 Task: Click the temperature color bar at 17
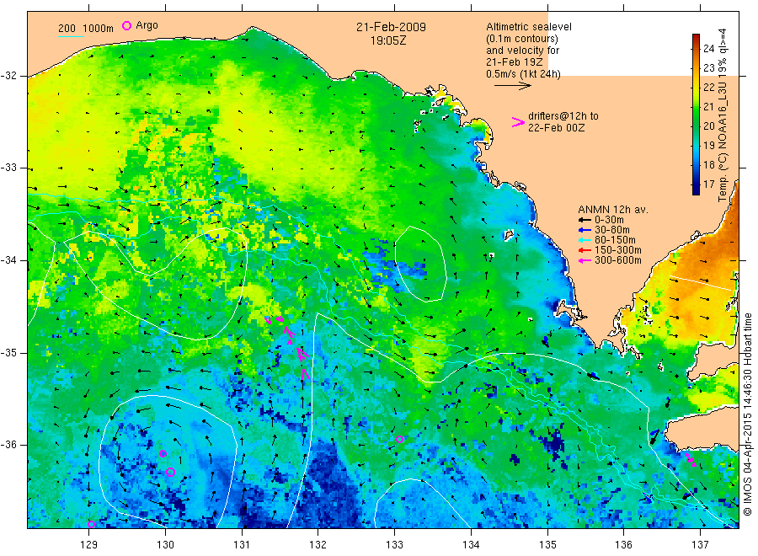(x=696, y=184)
